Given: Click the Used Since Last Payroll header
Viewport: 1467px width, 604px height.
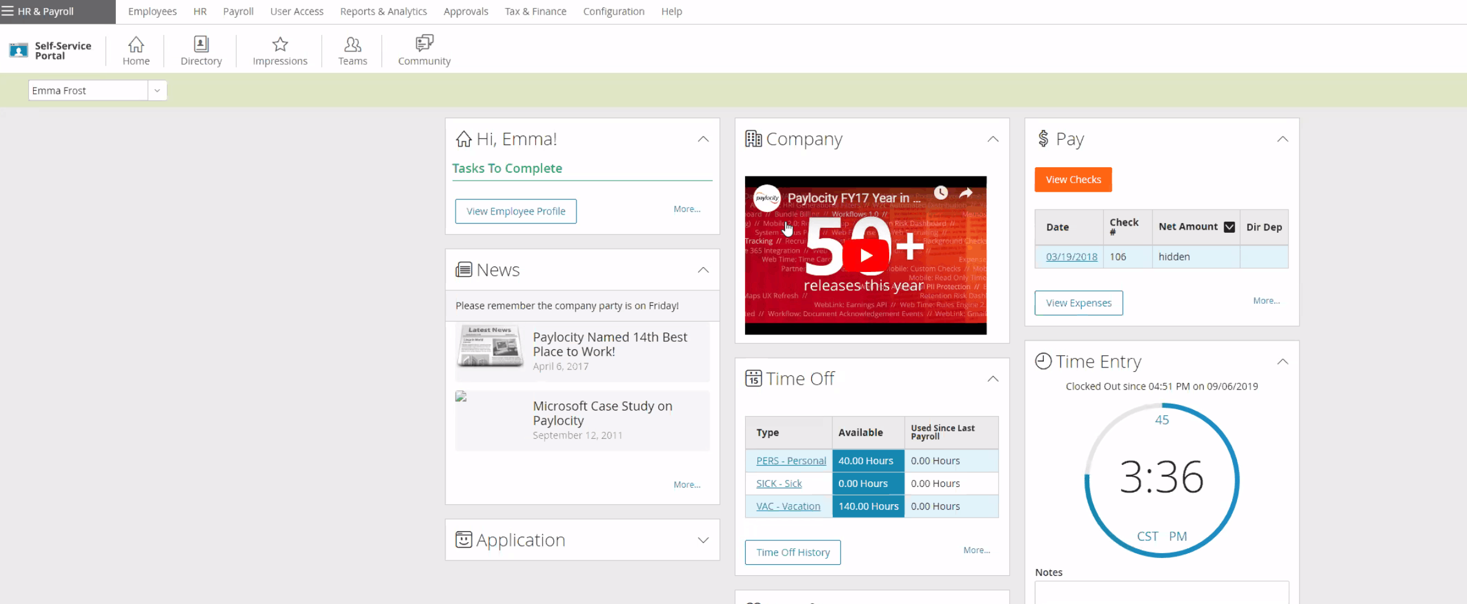Looking at the screenshot, I should click(951, 432).
